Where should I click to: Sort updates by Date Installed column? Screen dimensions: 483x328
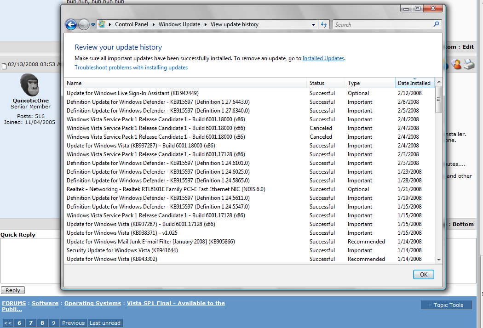pos(414,83)
